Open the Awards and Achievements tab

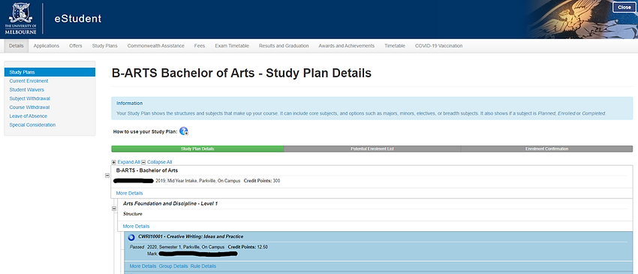pos(346,46)
